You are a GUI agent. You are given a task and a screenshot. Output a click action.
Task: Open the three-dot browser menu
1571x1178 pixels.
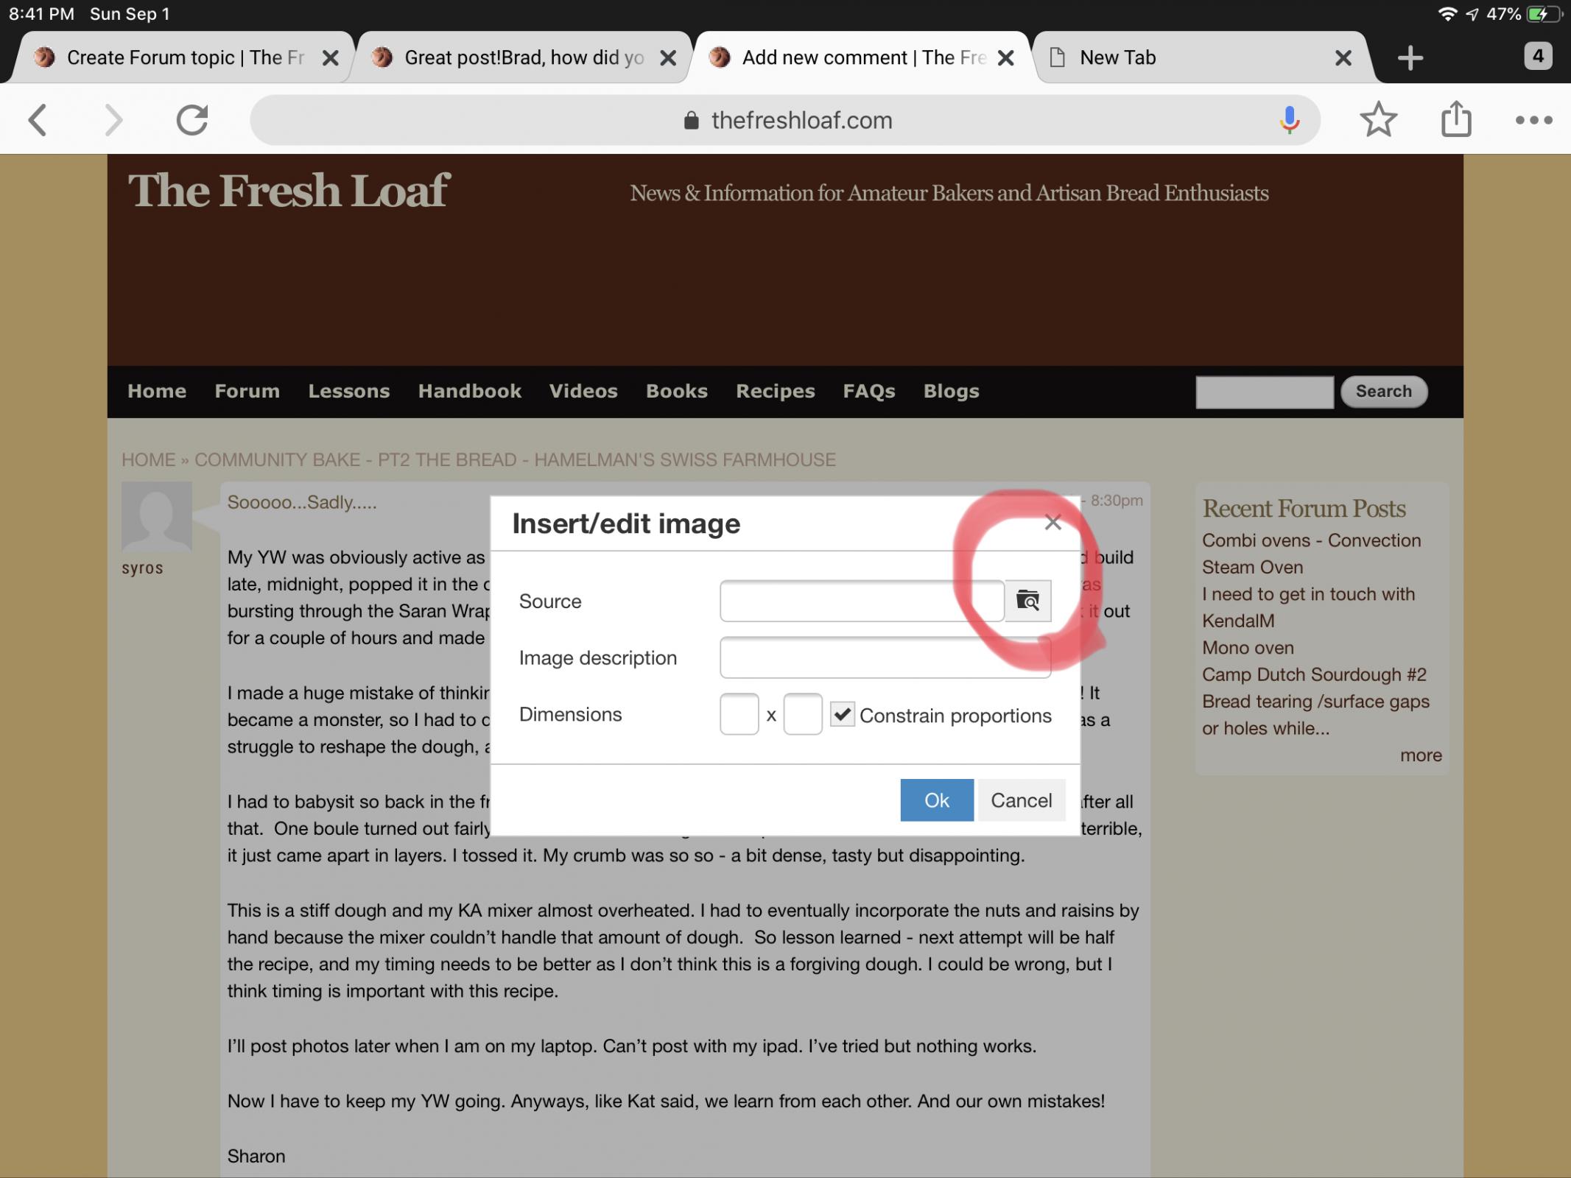click(1533, 120)
